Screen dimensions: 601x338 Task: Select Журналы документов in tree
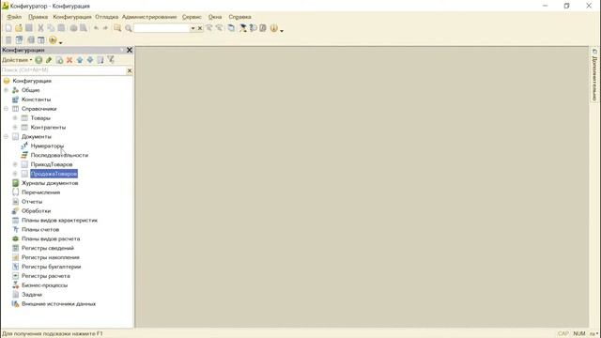pyautogui.click(x=50, y=183)
